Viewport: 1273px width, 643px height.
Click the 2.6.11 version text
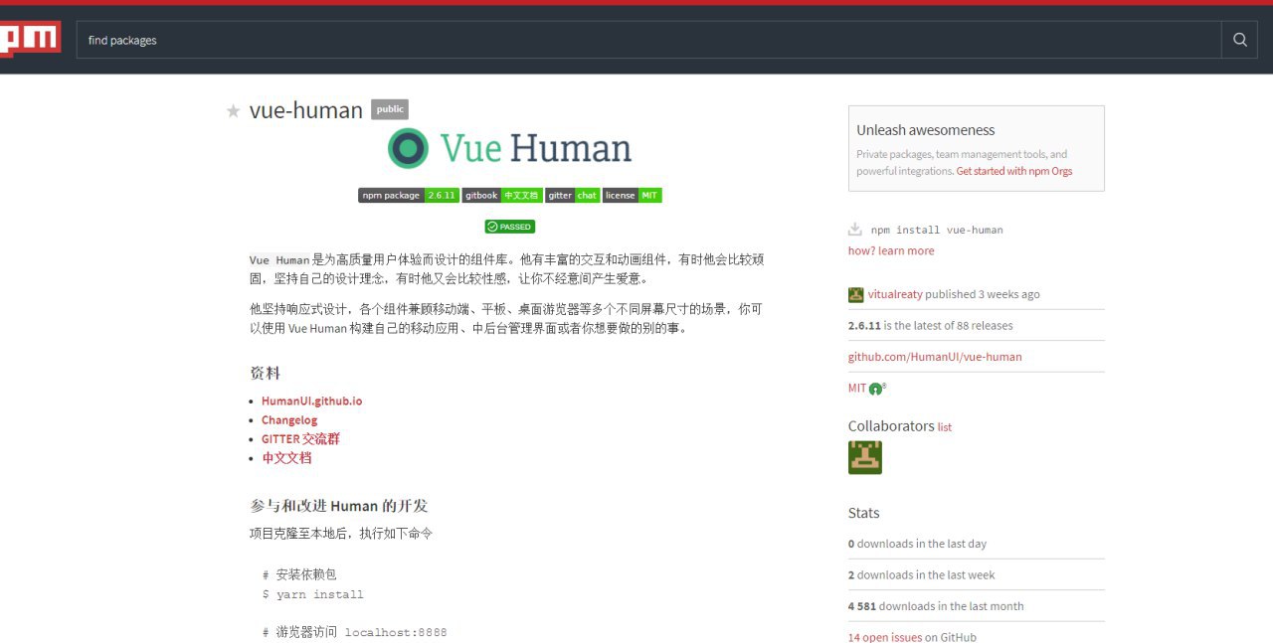(x=864, y=325)
